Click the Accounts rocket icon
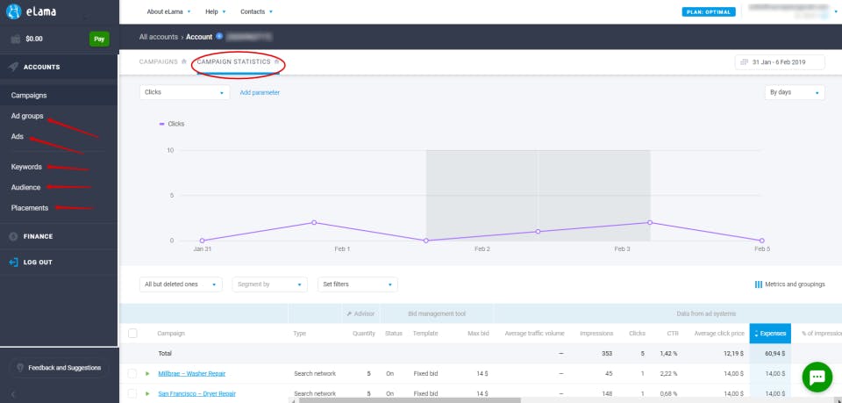The height and width of the screenshot is (403, 842). coord(13,67)
